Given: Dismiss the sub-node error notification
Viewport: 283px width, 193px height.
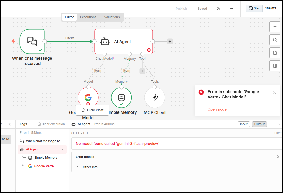Looking at the screenshot, I should (274, 92).
